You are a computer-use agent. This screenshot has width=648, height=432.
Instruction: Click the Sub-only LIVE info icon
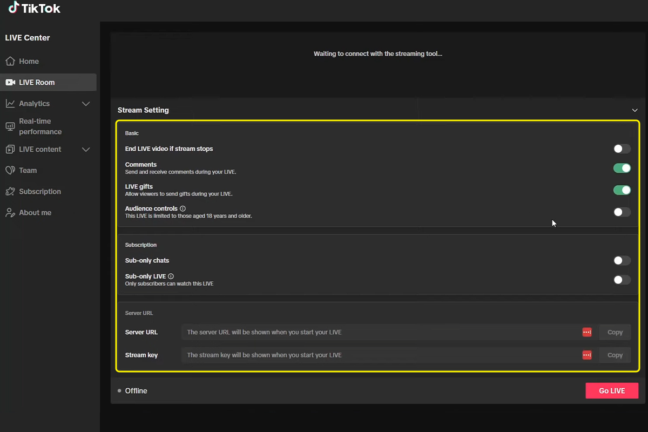click(171, 276)
